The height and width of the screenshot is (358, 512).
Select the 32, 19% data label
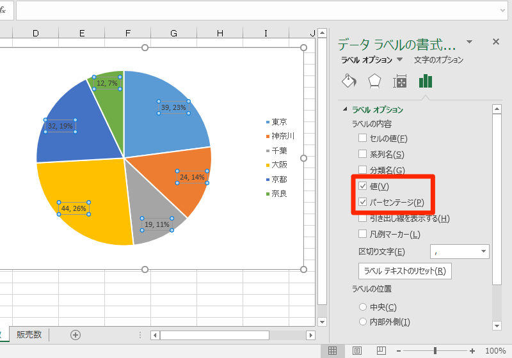pos(60,126)
